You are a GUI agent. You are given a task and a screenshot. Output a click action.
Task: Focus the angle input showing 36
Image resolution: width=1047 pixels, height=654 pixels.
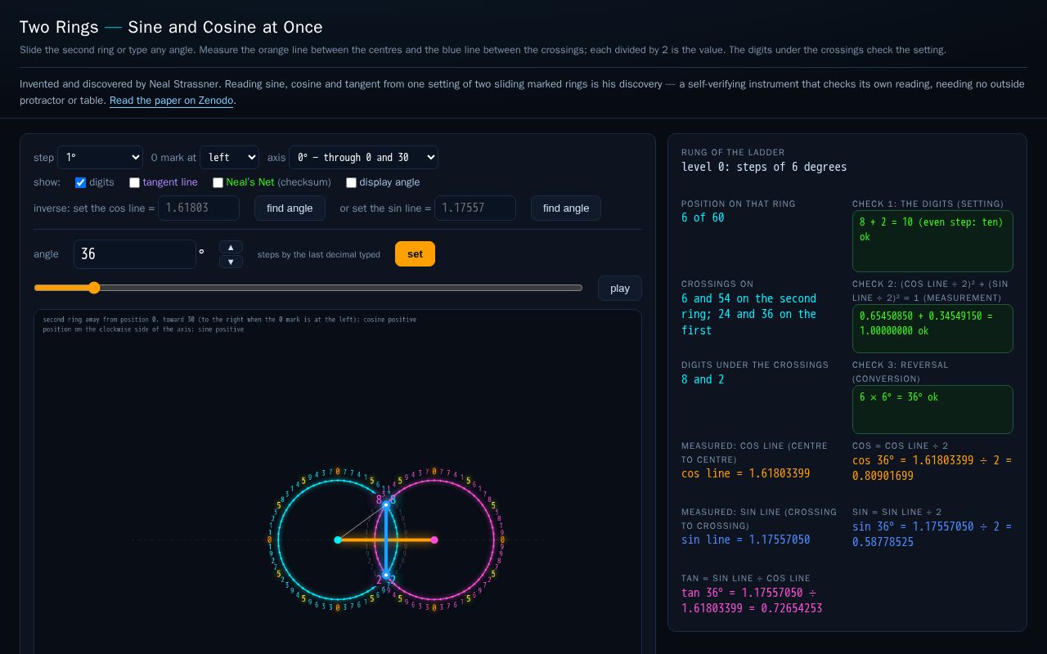point(135,254)
